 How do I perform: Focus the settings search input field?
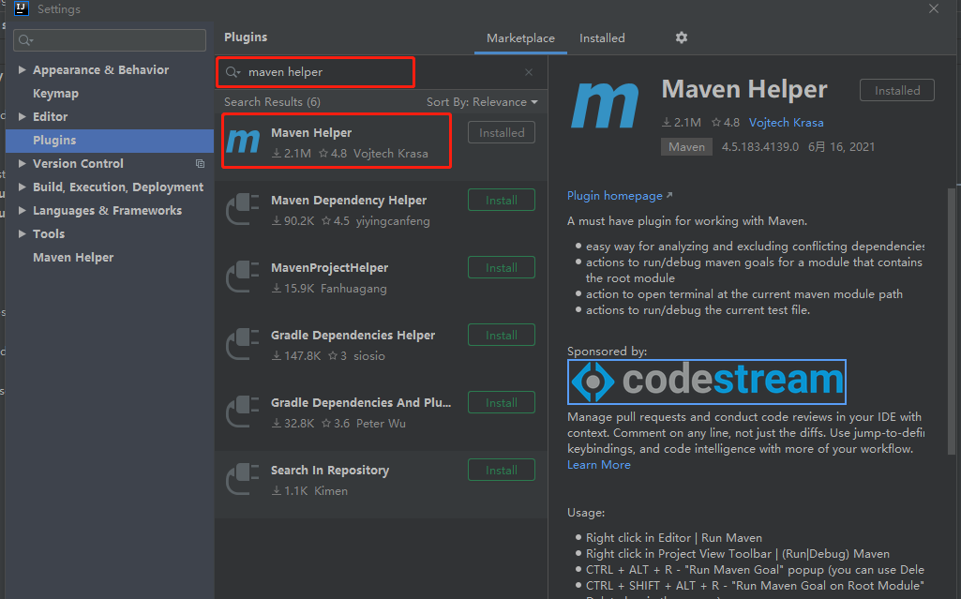click(110, 40)
